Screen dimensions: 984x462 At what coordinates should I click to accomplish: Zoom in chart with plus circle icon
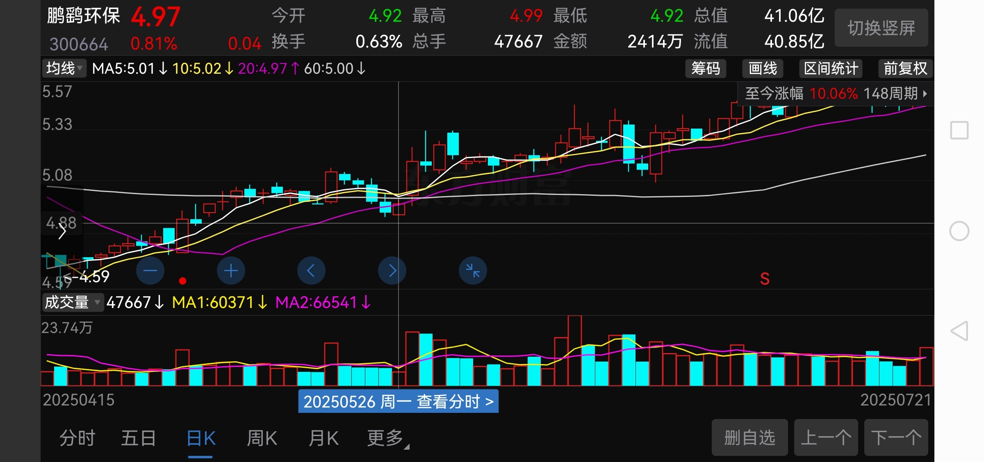(231, 270)
